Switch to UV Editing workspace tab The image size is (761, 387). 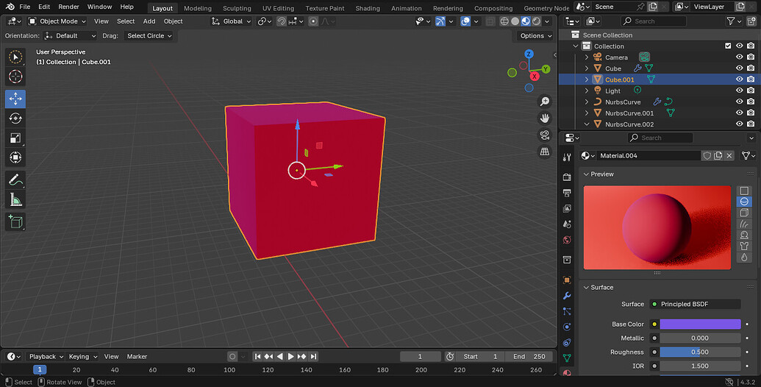(x=278, y=8)
